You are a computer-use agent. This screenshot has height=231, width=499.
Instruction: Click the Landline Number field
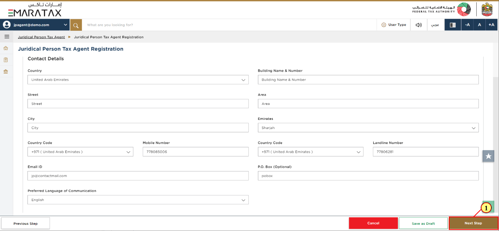(x=426, y=152)
